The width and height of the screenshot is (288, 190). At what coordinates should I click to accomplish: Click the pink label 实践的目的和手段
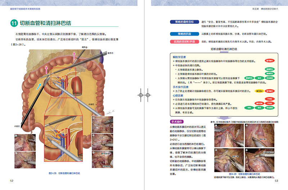[x=184, y=42]
